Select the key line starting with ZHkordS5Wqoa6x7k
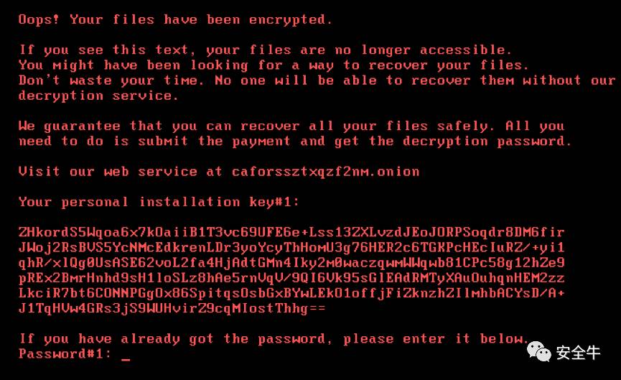 pyautogui.click(x=291, y=232)
